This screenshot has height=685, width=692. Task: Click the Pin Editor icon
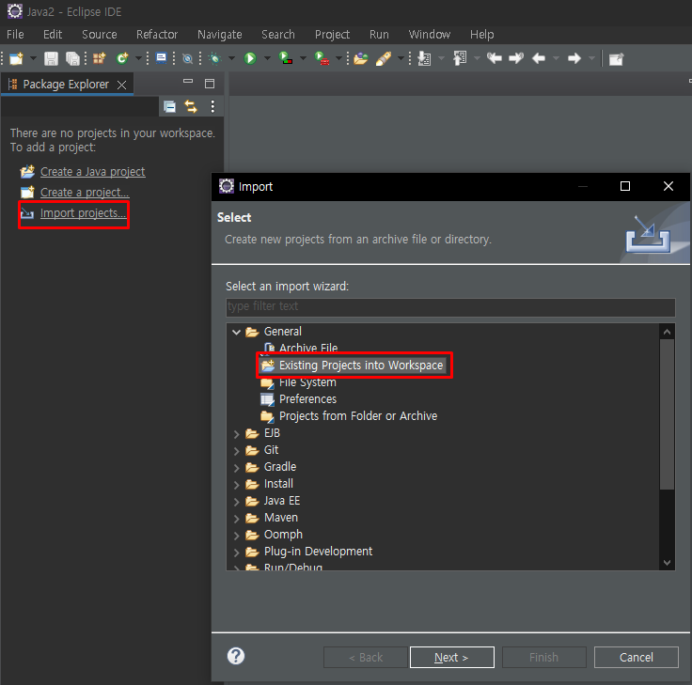[616, 58]
